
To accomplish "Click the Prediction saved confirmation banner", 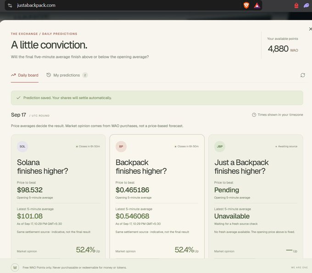I will [x=157, y=98].
